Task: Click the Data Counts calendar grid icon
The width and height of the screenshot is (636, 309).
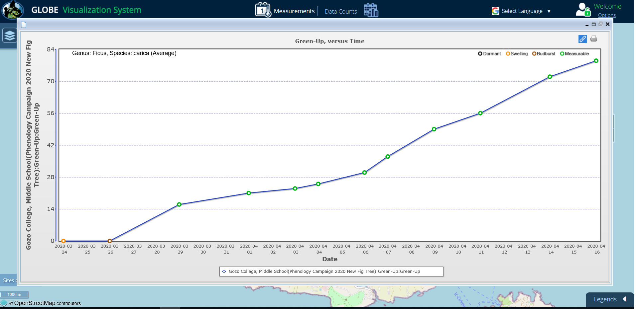Action: click(371, 10)
